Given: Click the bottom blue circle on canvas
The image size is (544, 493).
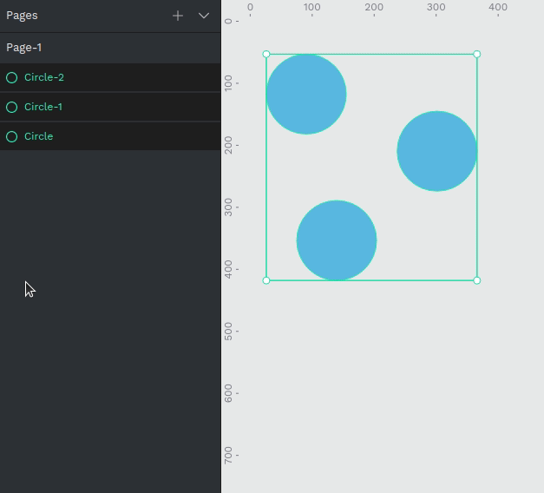Looking at the screenshot, I should 337,240.
